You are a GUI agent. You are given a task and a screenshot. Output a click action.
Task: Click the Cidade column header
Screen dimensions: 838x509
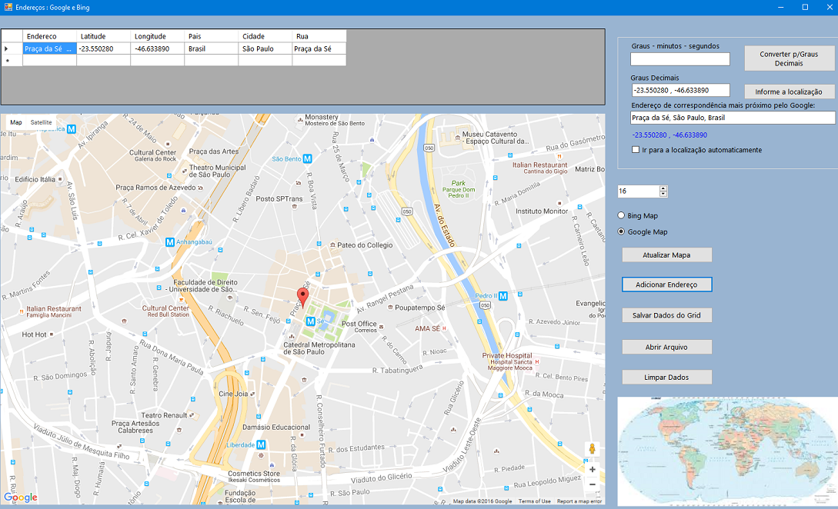click(x=265, y=36)
